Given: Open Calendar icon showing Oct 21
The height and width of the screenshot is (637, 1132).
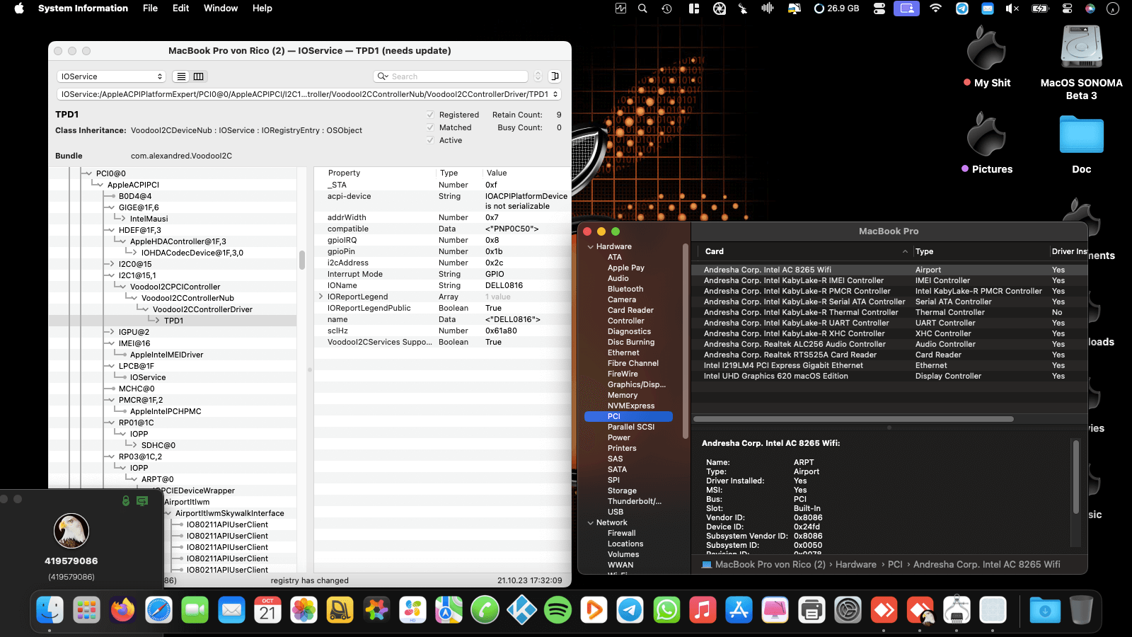Looking at the screenshot, I should point(267,610).
